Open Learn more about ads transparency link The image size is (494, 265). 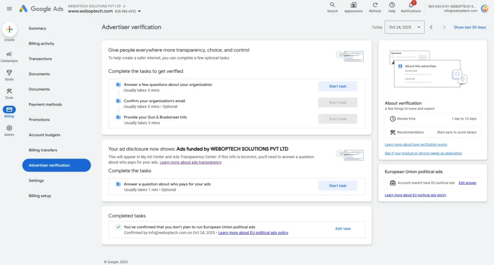coord(191,162)
